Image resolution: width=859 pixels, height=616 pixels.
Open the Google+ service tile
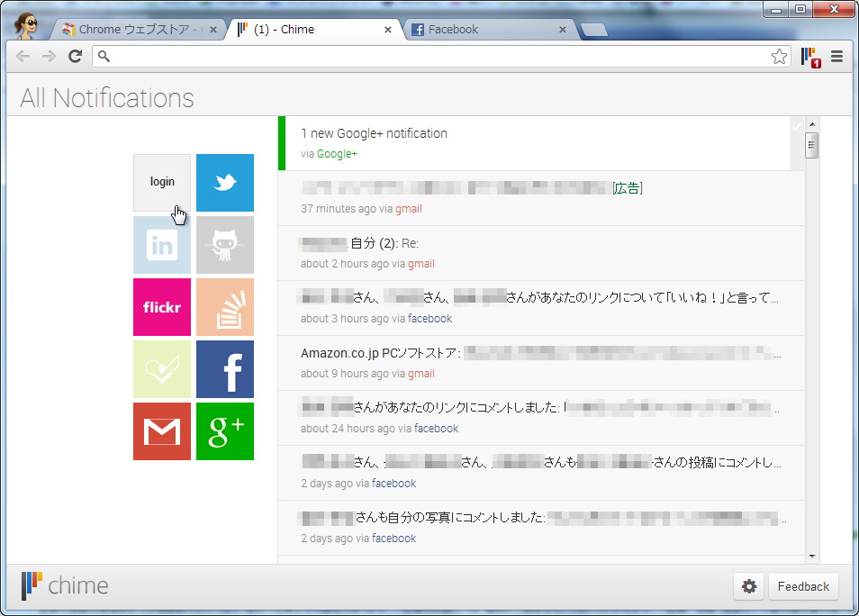[x=225, y=431]
